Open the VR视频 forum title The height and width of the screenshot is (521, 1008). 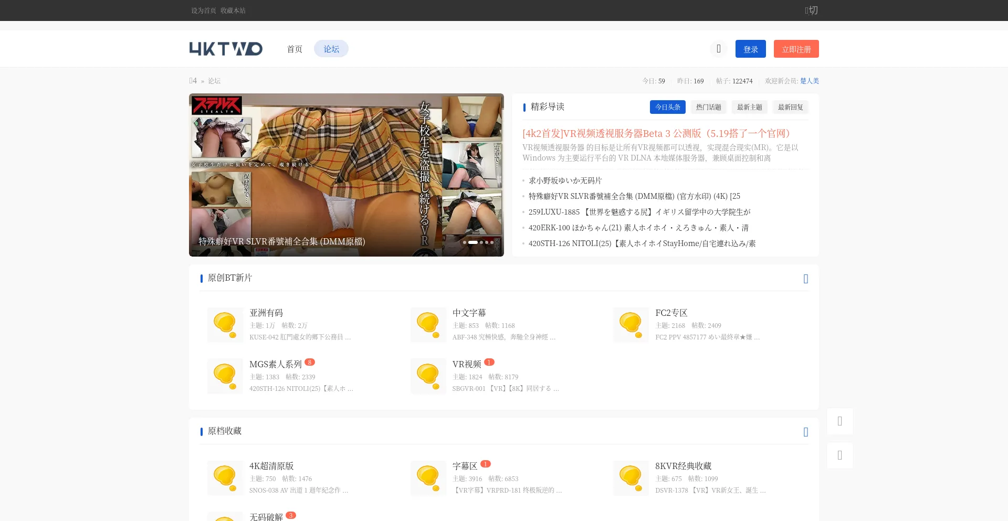467,364
